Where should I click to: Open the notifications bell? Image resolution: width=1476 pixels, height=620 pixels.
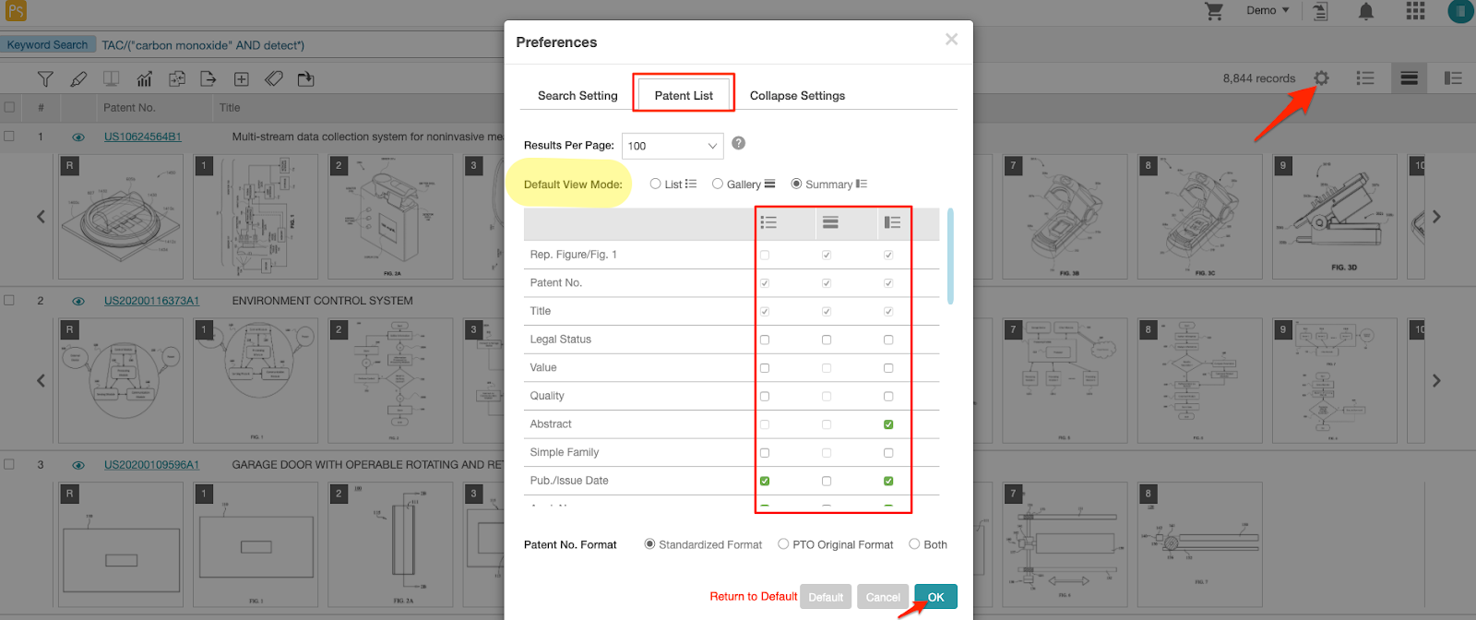coord(1366,11)
